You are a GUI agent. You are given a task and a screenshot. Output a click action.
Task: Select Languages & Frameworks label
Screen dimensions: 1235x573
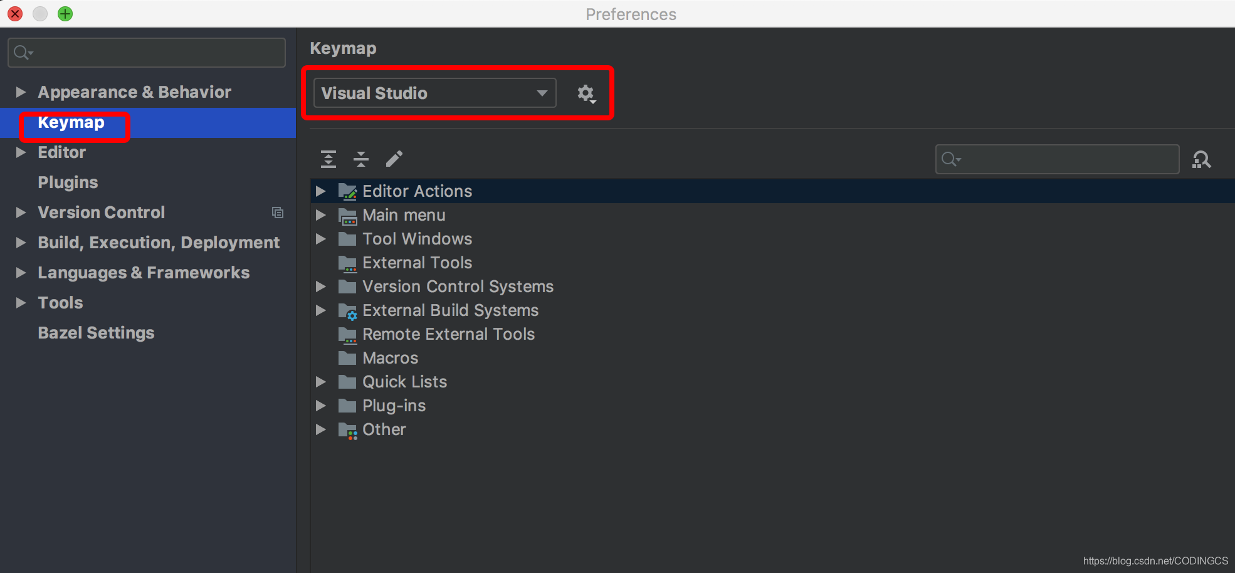[x=144, y=273]
